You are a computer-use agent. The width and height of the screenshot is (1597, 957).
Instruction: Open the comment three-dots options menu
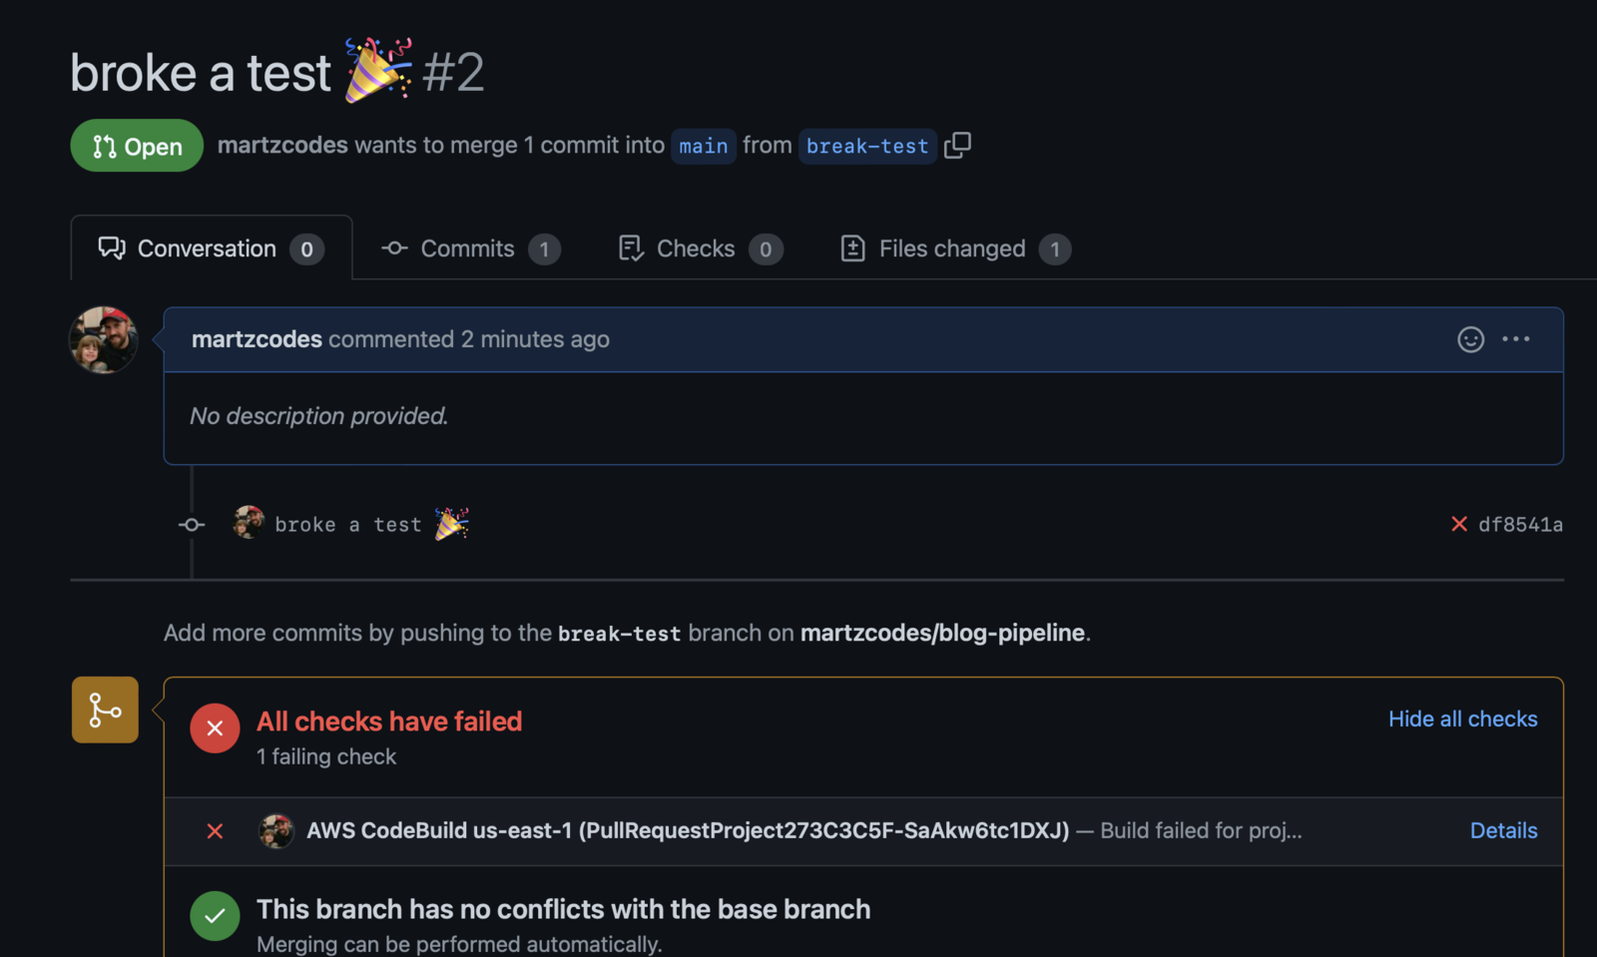(1516, 339)
